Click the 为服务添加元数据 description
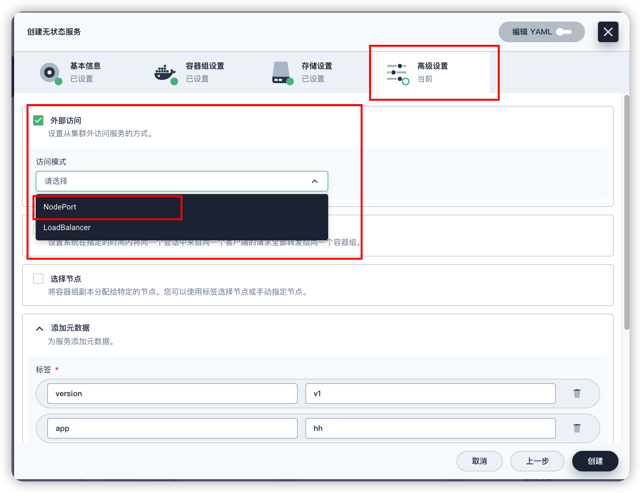Screen dimensions: 641x493 click(x=81, y=341)
